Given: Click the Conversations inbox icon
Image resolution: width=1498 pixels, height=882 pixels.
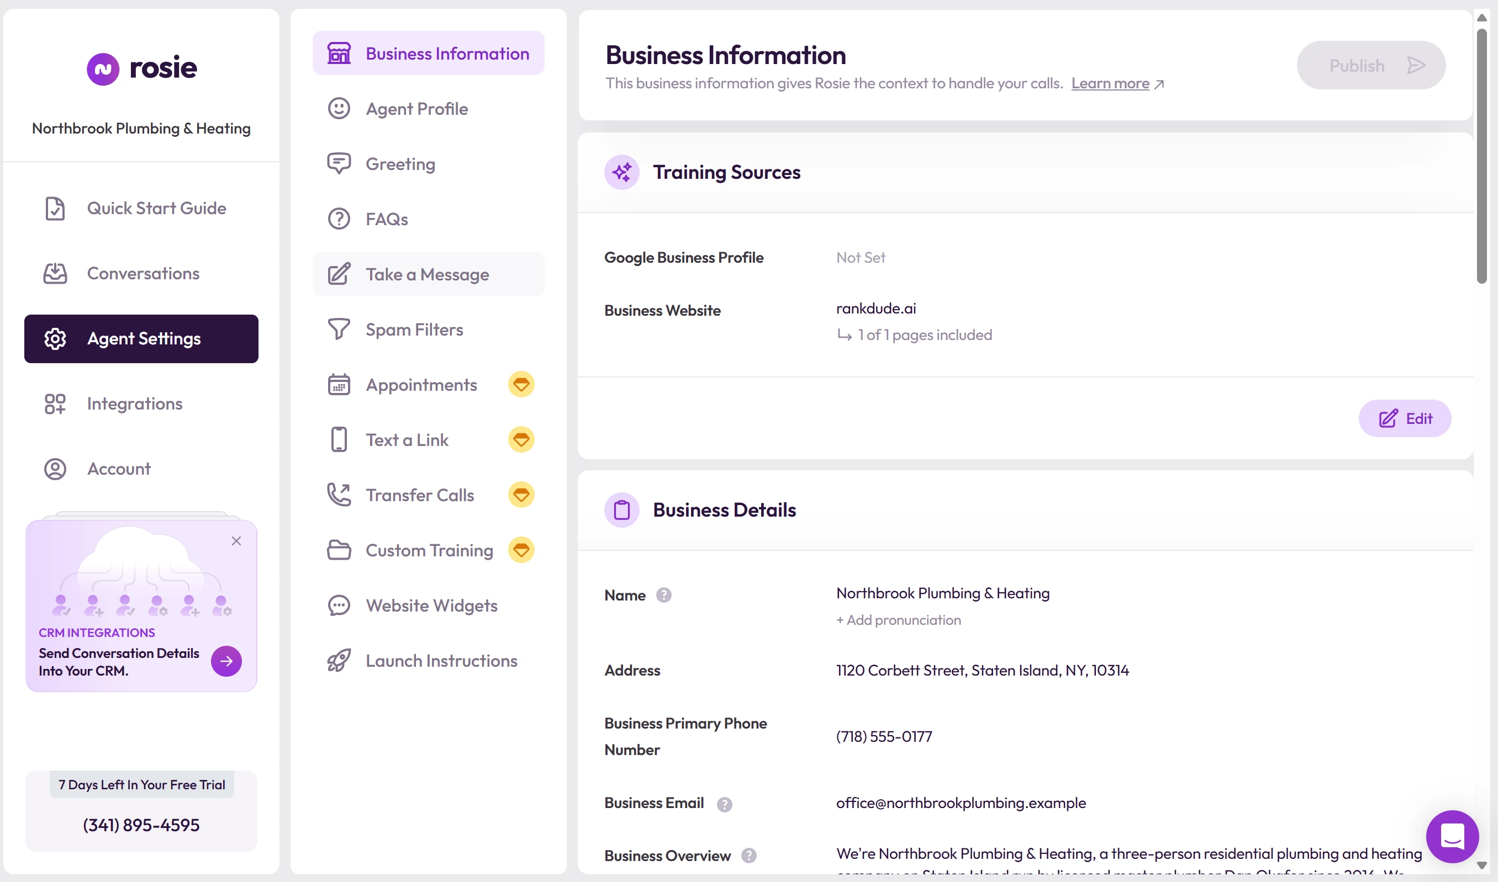Looking at the screenshot, I should [x=55, y=273].
